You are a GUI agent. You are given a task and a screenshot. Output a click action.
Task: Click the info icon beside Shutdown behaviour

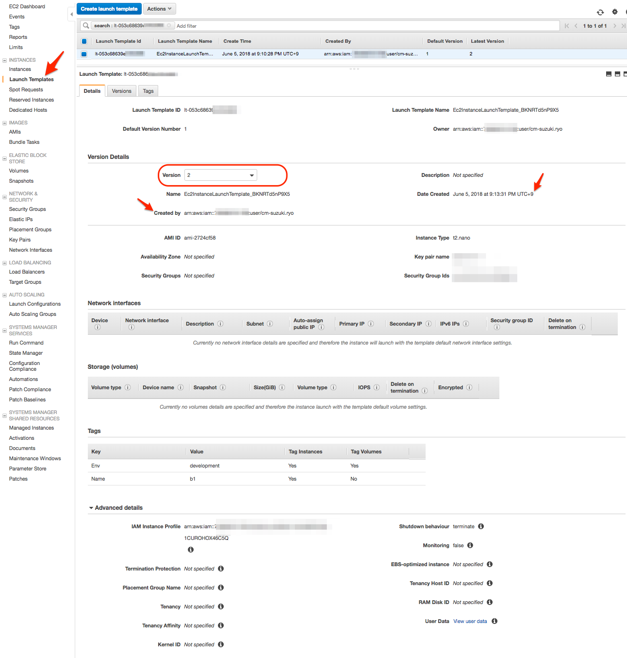tap(481, 526)
